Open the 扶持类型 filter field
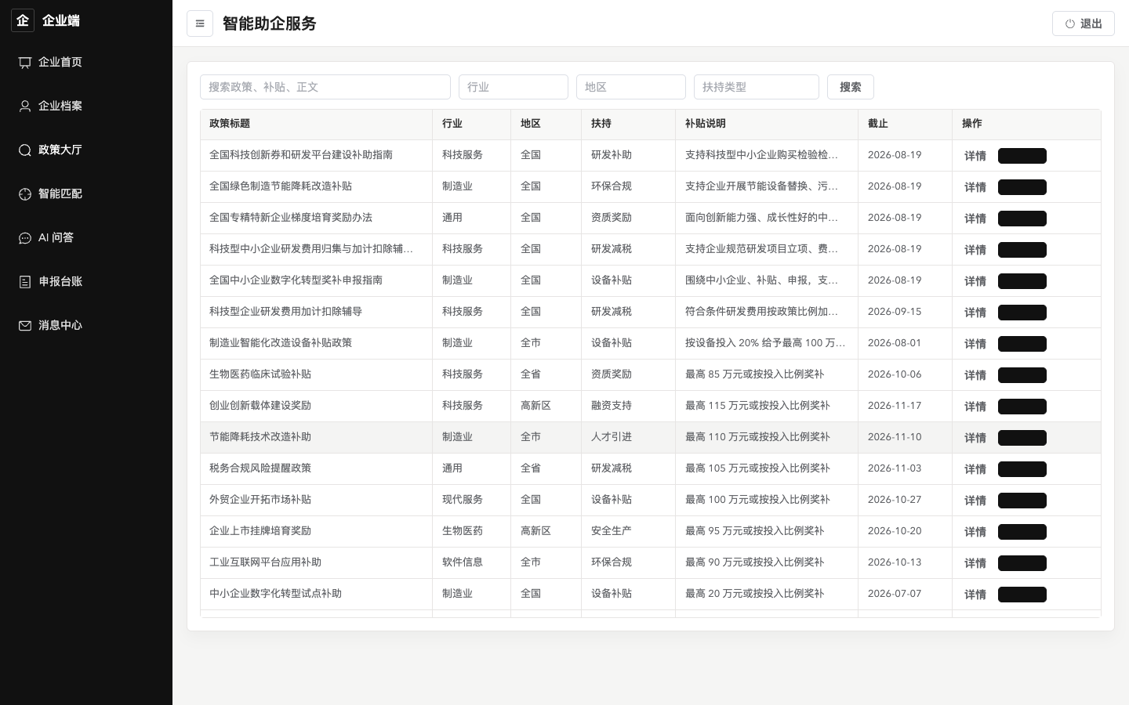This screenshot has width=1129, height=705. (x=757, y=87)
